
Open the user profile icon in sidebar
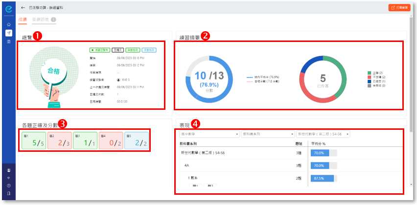click(9, 170)
